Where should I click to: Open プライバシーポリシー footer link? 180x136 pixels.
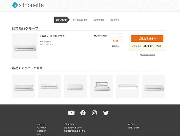(x=73, y=128)
